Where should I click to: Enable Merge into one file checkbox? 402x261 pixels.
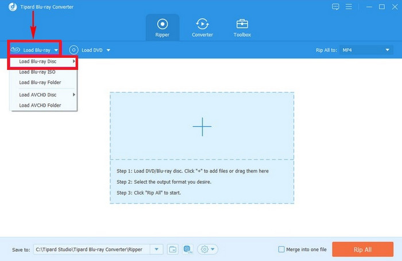tap(281, 249)
